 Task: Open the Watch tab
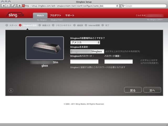tap(40, 15)
